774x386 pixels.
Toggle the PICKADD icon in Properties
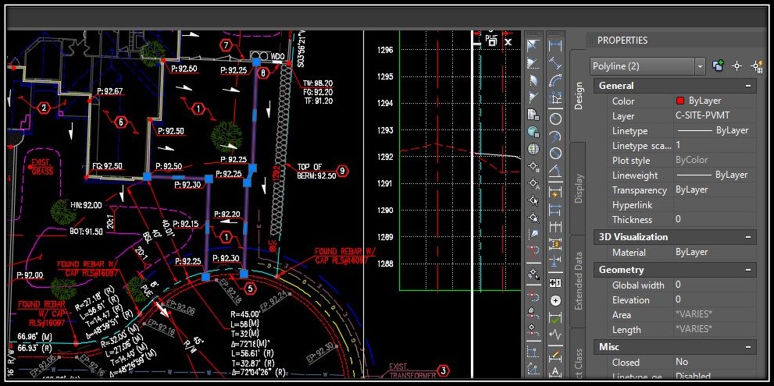click(719, 66)
